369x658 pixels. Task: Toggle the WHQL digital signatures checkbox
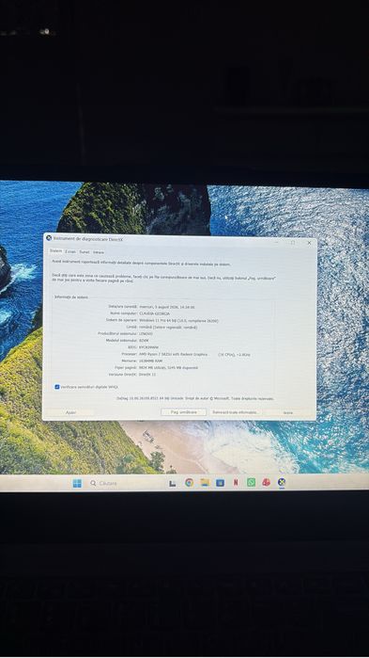click(57, 387)
